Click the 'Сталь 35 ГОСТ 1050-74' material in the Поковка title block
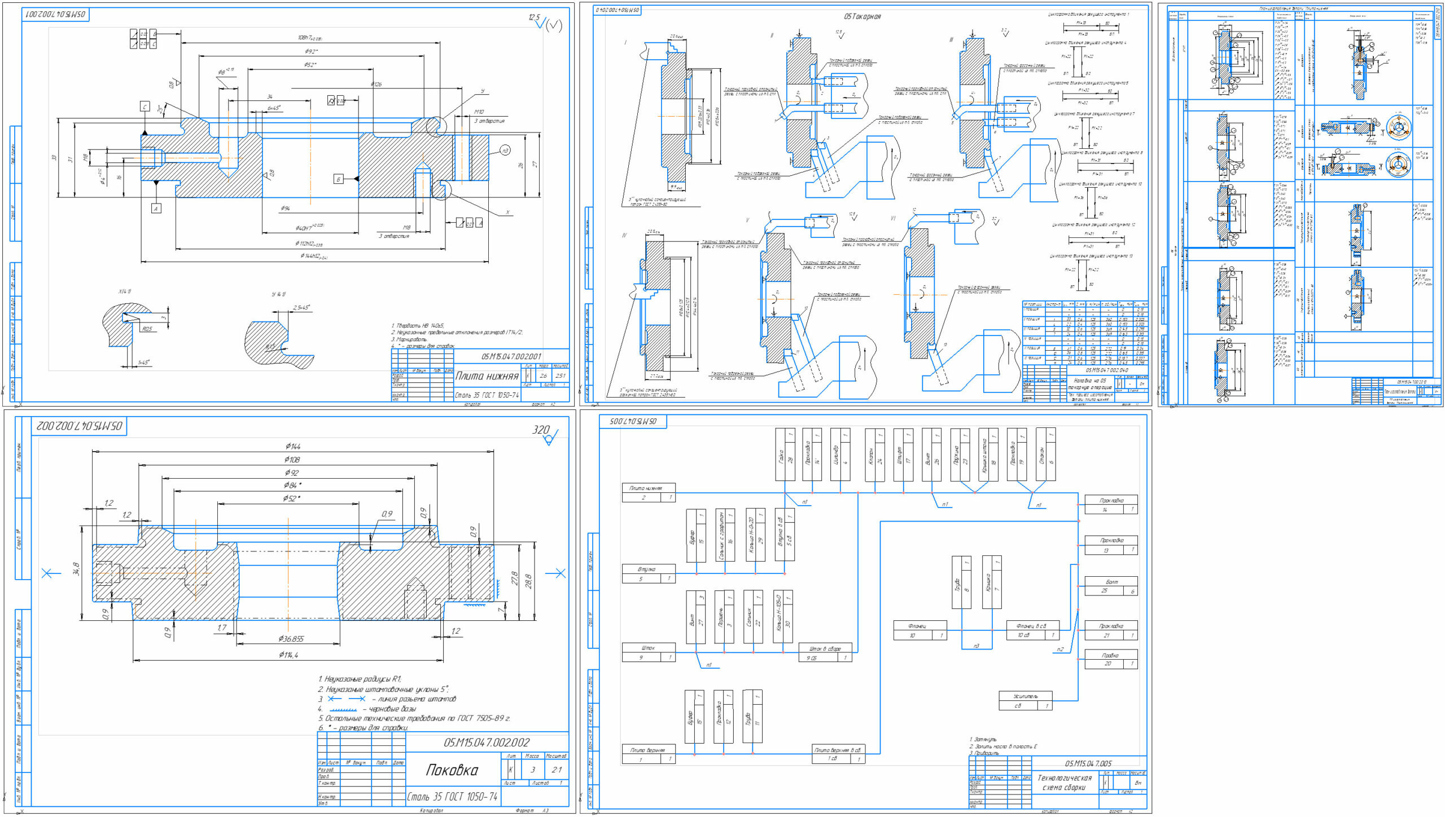 tap(453, 797)
